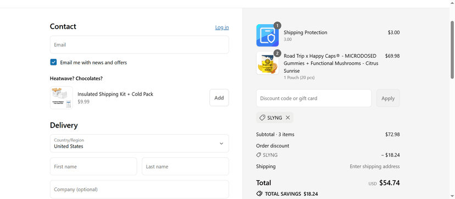Click the tag icon on SLYNG chip

pyautogui.click(x=262, y=118)
